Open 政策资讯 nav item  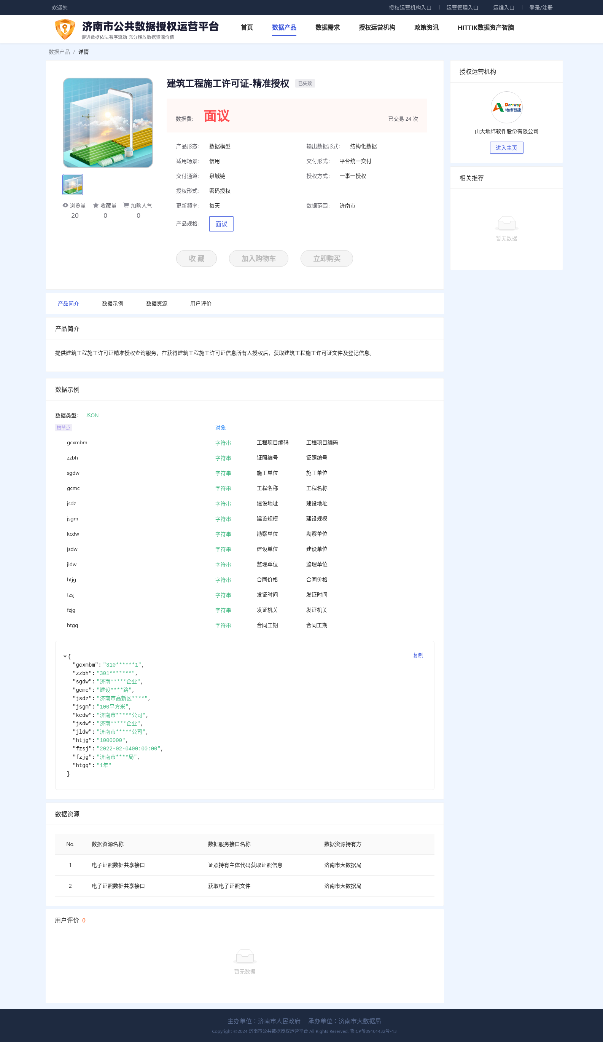426,27
